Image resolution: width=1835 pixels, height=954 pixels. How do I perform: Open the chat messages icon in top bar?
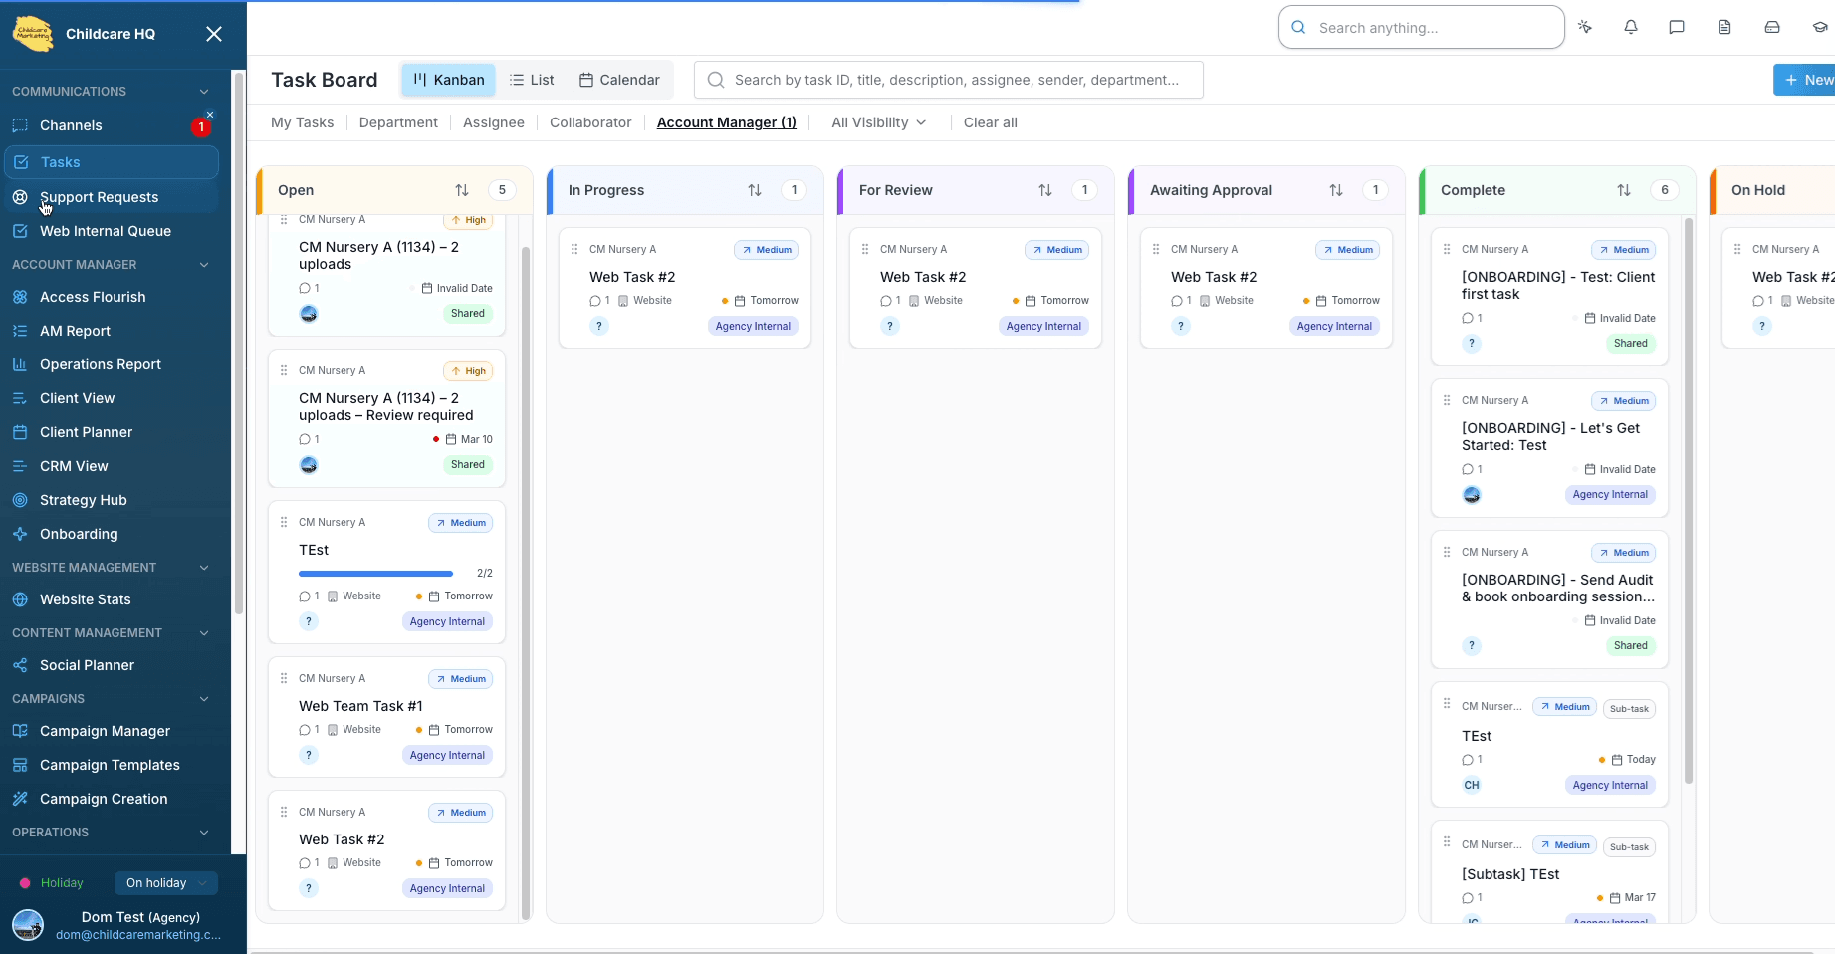[1677, 28]
